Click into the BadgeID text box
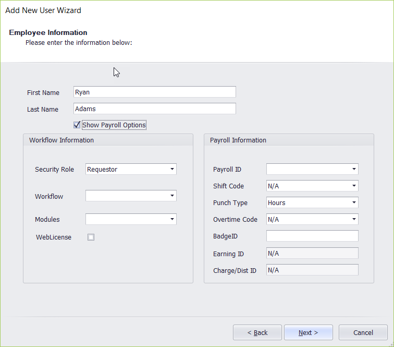 pyautogui.click(x=312, y=236)
